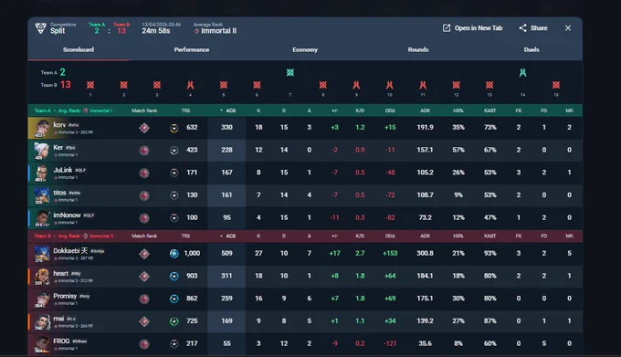This screenshot has height=357, width=621.
Task: Select round 15 elimination icon
Action: click(556, 85)
